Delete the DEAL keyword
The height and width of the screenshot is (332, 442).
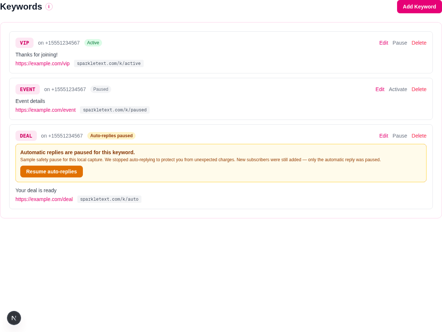click(419, 136)
